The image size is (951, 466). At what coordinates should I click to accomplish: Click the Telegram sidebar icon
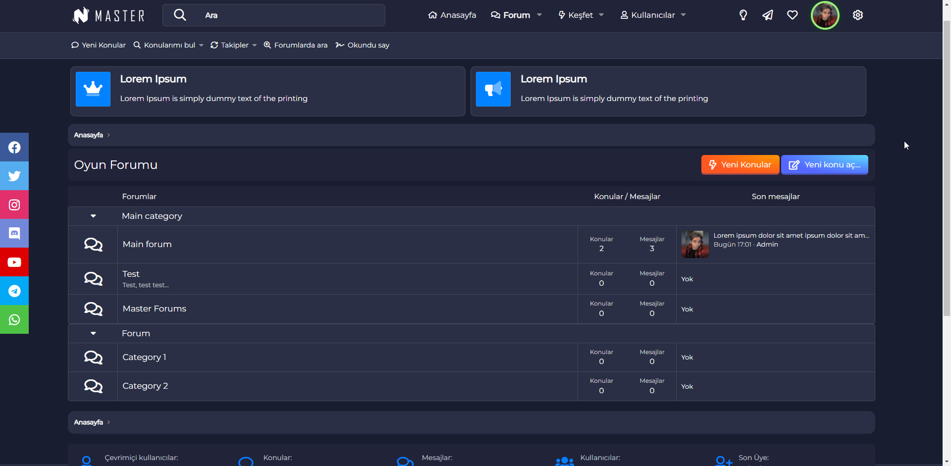coord(14,291)
